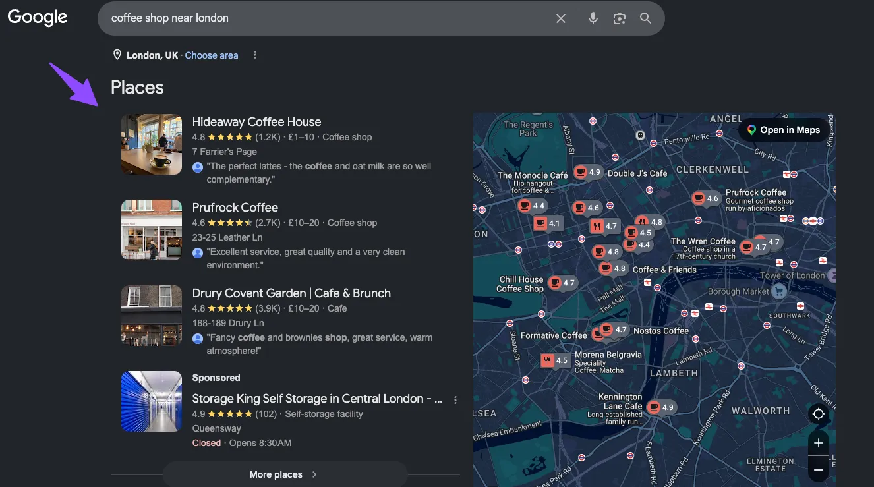Viewport: 874px width, 487px height.
Task: Click the Sponsored label above Storage King
Action: (x=216, y=378)
